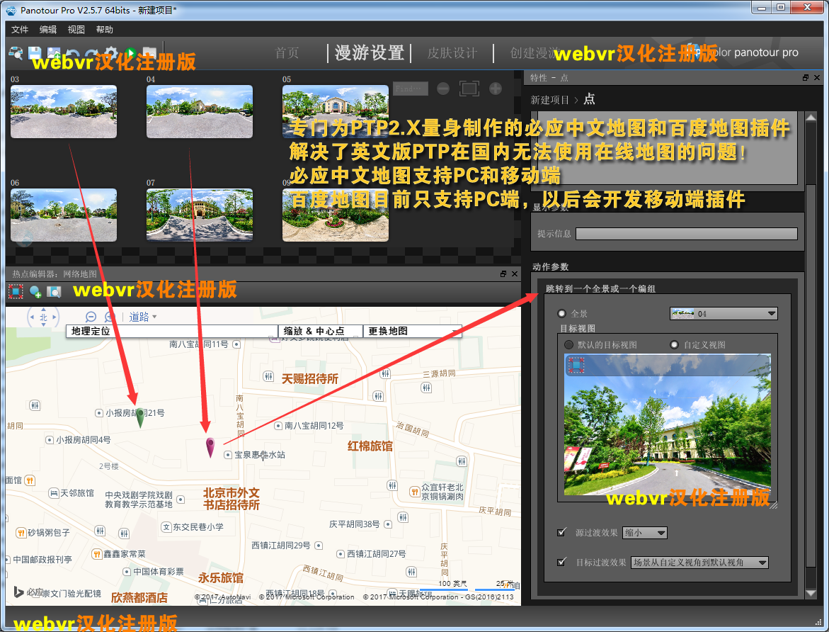Image resolution: width=829 pixels, height=632 pixels.
Task: Click the Find search field
Action: [x=411, y=89]
